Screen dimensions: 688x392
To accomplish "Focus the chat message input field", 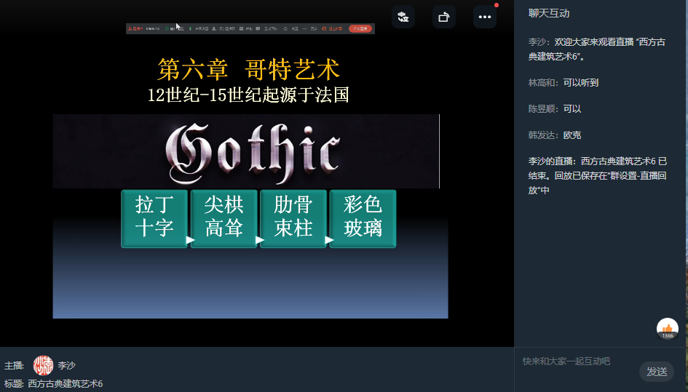I will tap(575, 361).
